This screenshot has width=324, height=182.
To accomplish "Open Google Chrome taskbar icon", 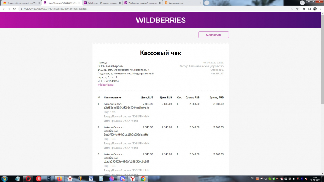I will 143,178.
